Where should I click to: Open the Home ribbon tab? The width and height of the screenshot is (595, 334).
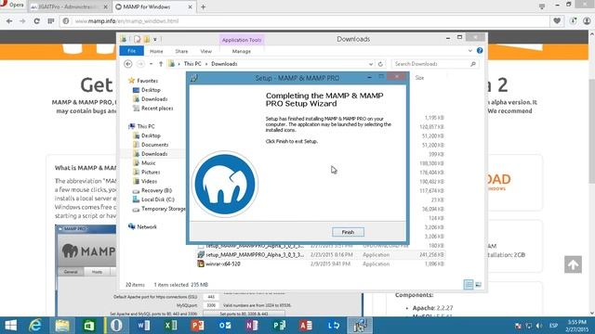(156, 51)
